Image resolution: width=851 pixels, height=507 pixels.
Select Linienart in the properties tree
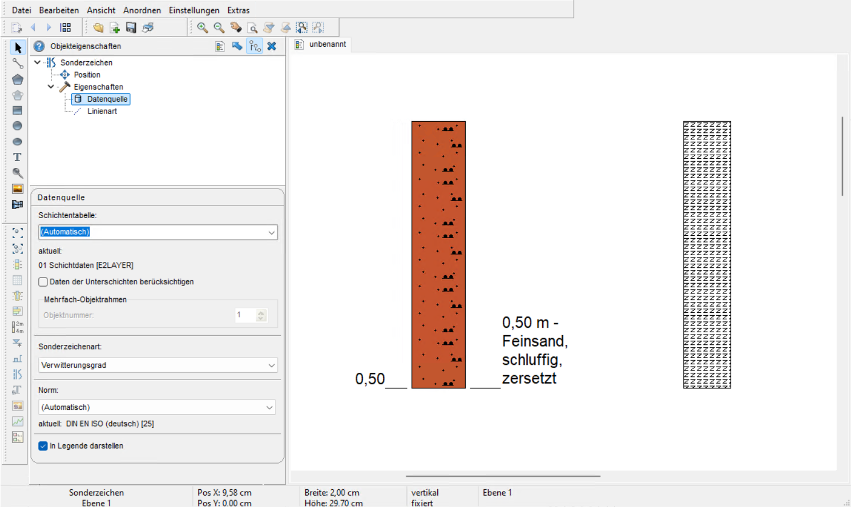point(102,111)
